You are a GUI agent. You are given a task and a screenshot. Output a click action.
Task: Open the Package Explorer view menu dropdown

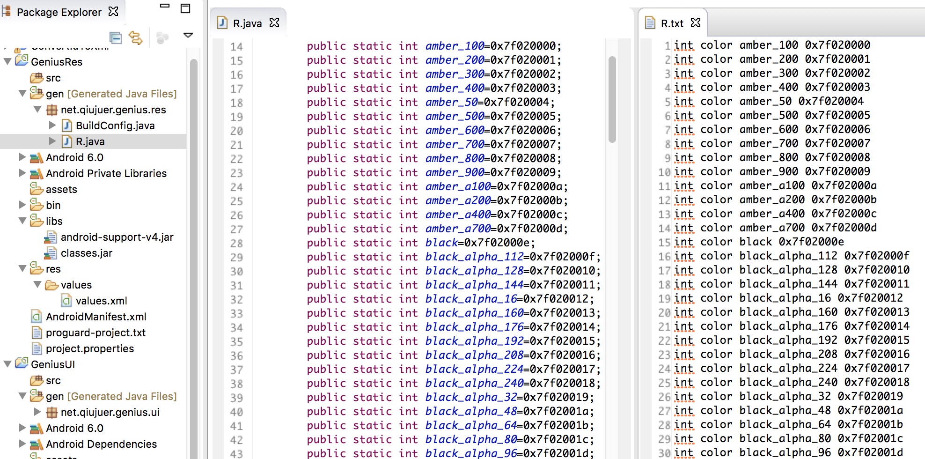click(x=188, y=35)
